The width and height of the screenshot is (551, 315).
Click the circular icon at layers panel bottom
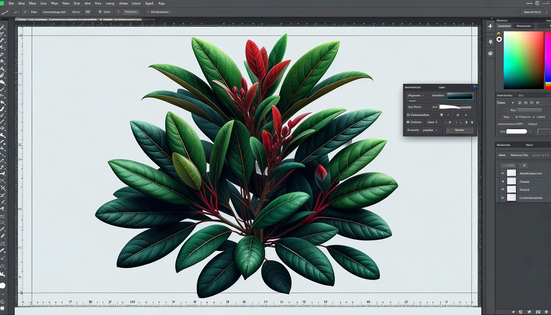click(521, 312)
